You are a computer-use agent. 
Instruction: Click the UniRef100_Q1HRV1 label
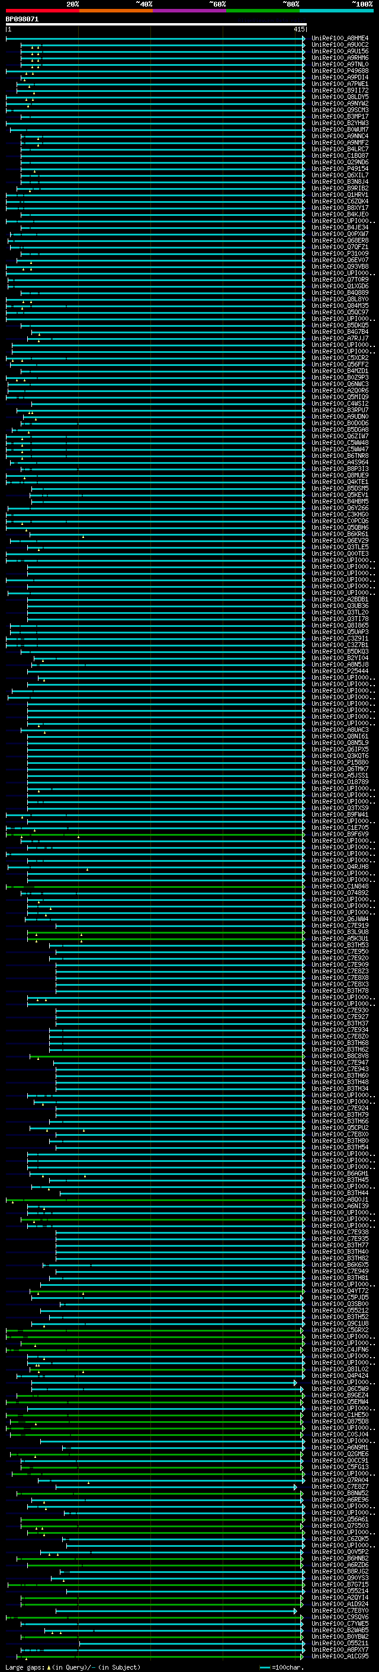pos(340,195)
